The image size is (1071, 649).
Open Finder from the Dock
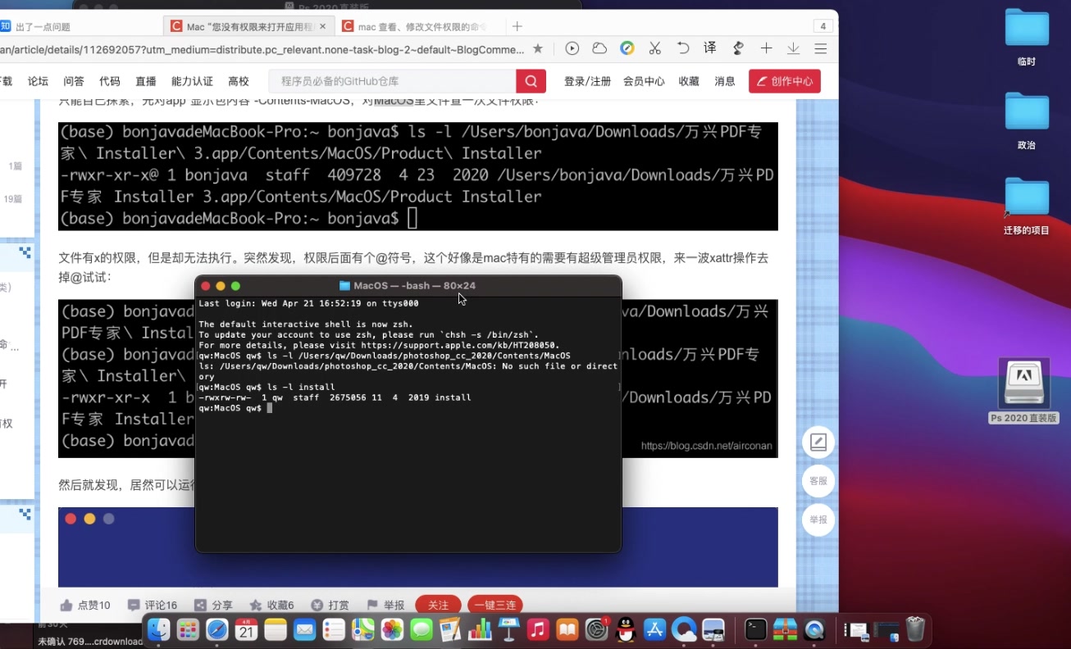point(158,629)
